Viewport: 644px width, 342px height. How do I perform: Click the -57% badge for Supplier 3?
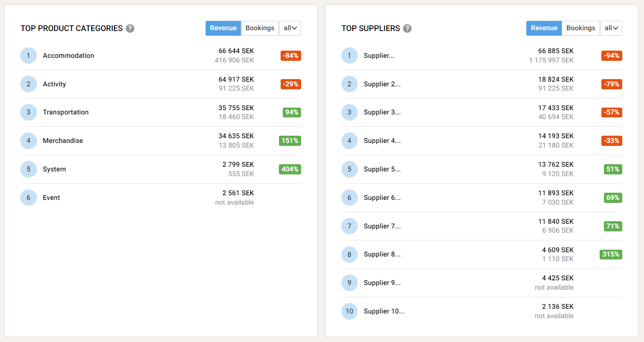(x=612, y=112)
